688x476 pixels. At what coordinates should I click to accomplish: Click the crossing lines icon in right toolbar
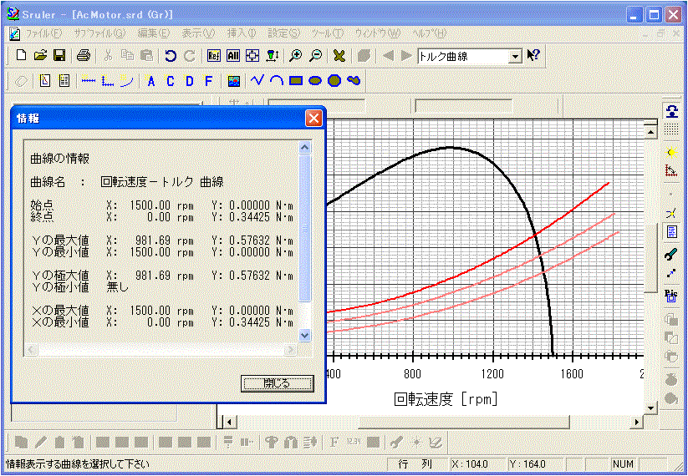(671, 213)
